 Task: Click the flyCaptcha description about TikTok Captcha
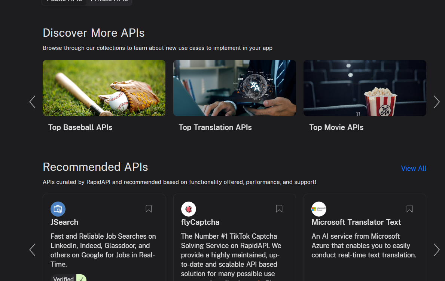[231, 257]
